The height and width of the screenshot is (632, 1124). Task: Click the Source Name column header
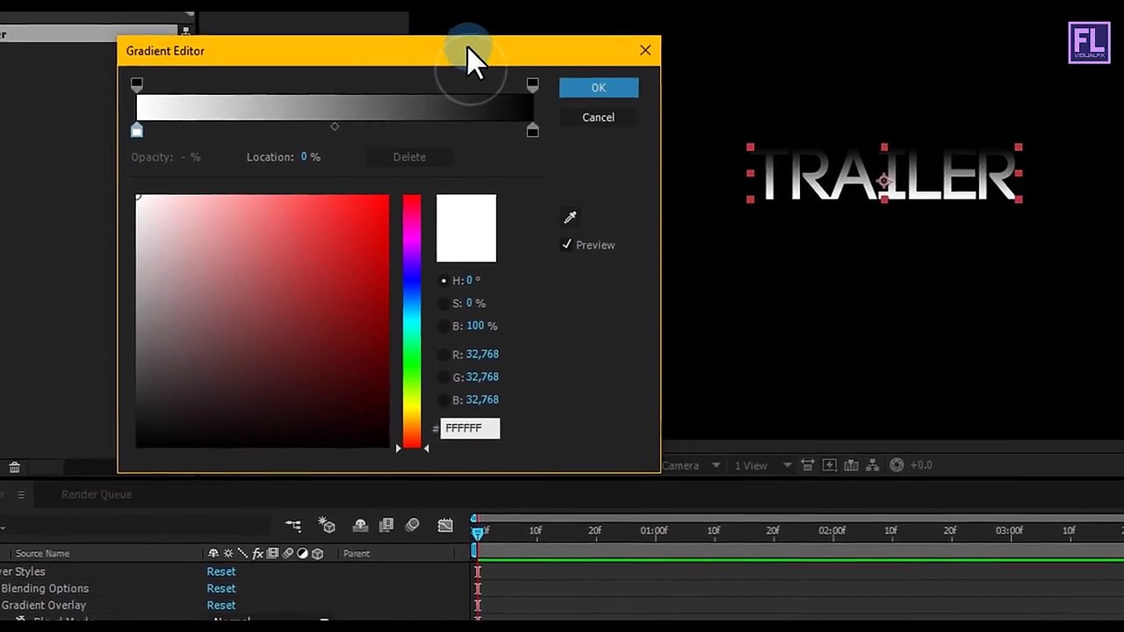click(42, 553)
